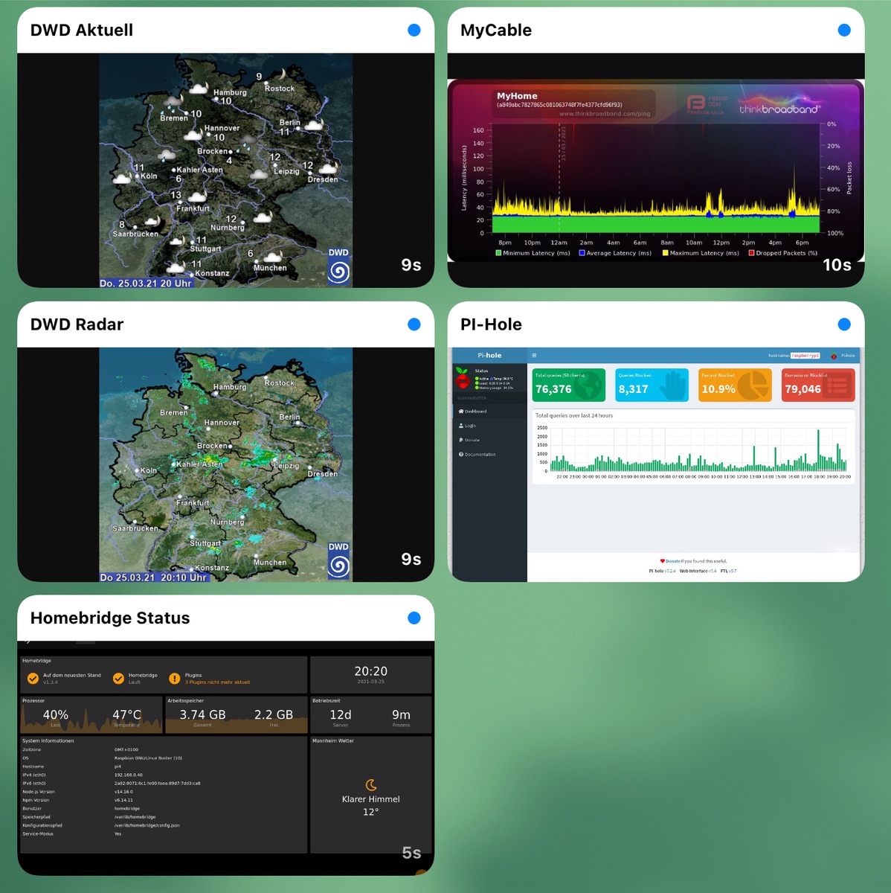Click the red Domains on Blocklist tile
The height and width of the screenshot is (893, 891).
[818, 385]
